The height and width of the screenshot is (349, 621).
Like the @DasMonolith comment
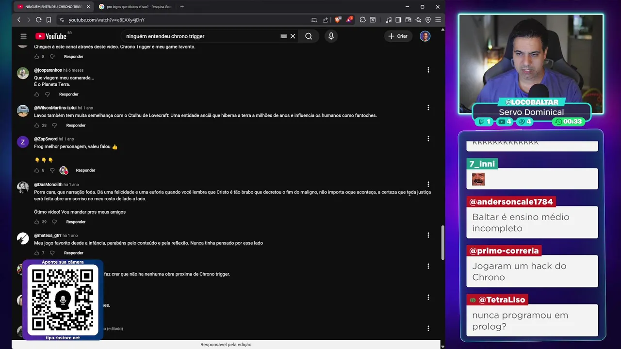36,222
